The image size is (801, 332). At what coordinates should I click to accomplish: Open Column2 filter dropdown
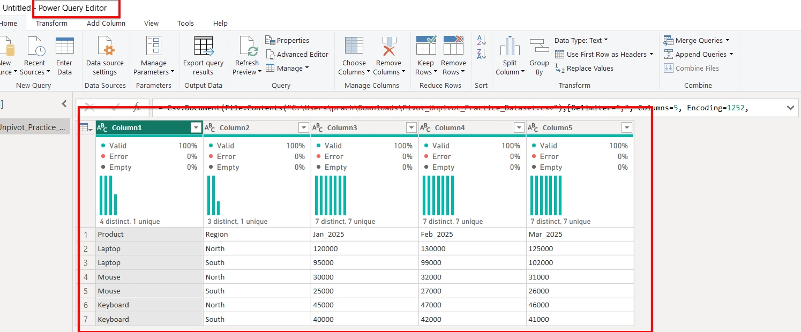[303, 127]
